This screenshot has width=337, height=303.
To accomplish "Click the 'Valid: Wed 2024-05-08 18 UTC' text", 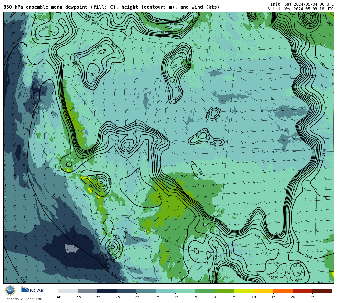I will click(301, 9).
